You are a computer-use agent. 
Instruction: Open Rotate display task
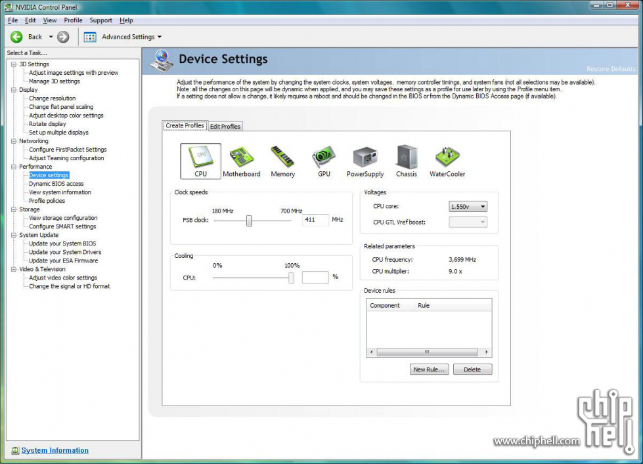(x=47, y=124)
